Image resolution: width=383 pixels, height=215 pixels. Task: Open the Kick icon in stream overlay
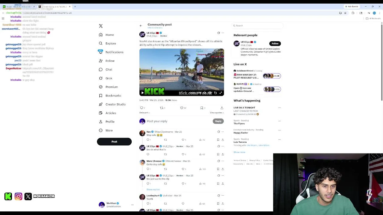pyautogui.click(x=8, y=196)
